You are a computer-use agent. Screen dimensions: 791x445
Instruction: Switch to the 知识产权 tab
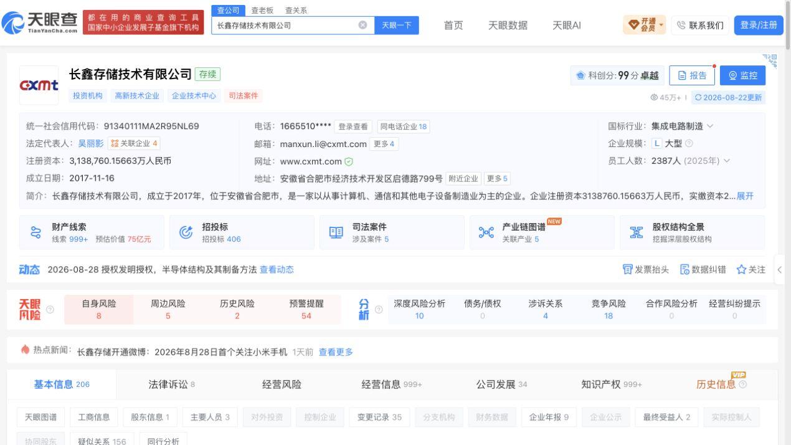(x=612, y=385)
